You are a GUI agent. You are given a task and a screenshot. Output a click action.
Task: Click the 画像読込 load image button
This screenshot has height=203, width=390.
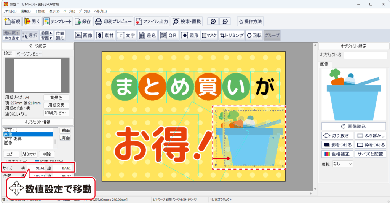(x=354, y=126)
